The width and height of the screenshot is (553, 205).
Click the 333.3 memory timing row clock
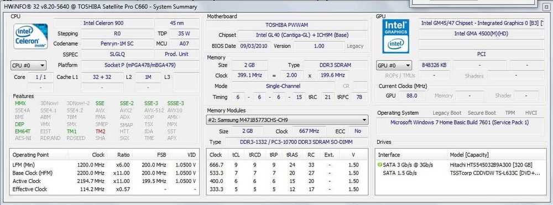[216, 189]
